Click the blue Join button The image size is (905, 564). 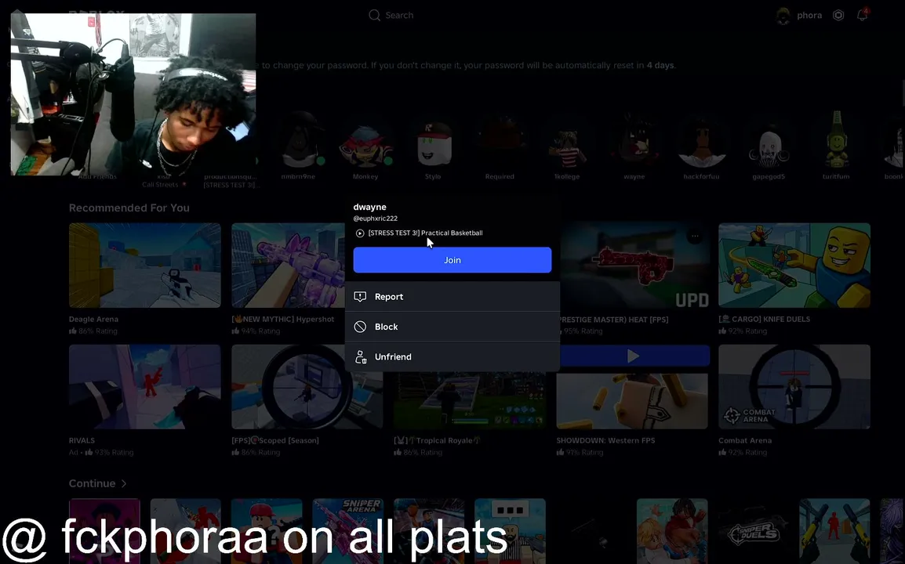[x=452, y=260]
